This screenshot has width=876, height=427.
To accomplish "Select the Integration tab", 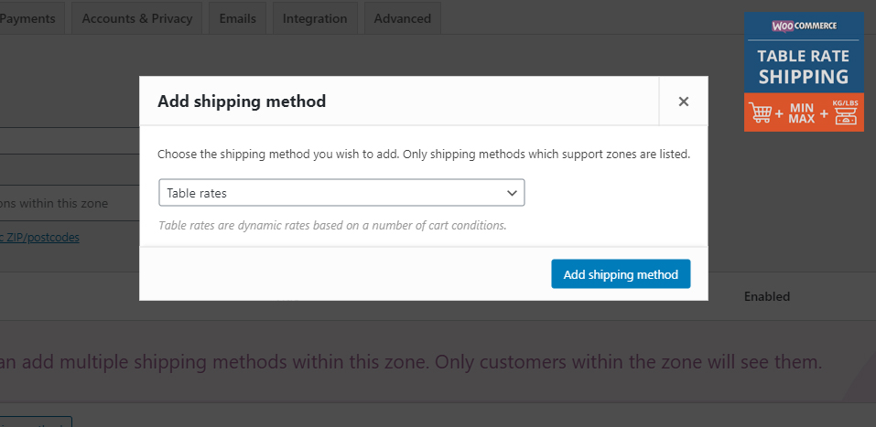I will pyautogui.click(x=315, y=18).
